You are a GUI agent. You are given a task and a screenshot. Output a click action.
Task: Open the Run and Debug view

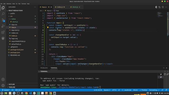pyautogui.click(x=3, y=26)
